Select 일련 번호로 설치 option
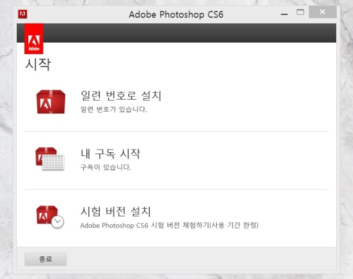This screenshot has width=353, height=279. tap(121, 95)
